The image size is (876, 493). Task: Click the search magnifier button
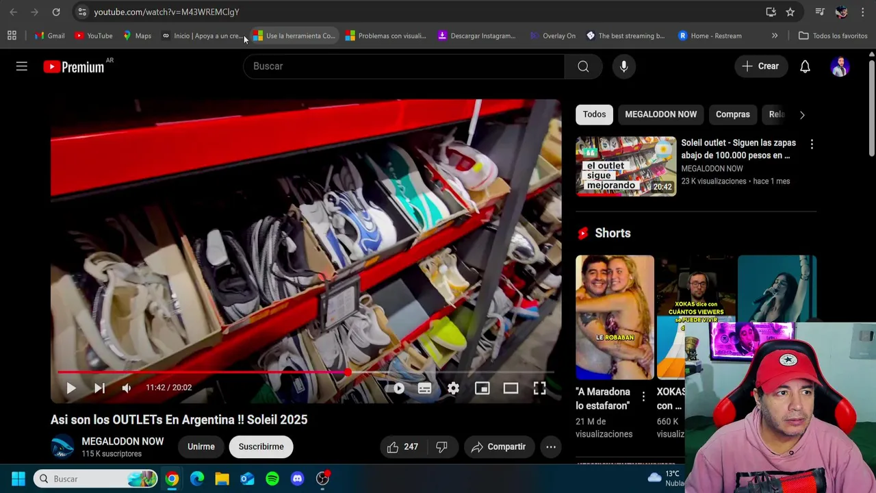[x=583, y=66]
